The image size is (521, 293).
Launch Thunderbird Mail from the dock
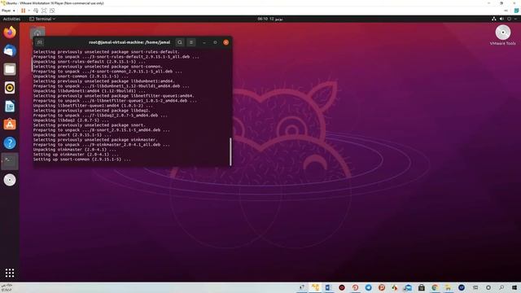[x=10, y=50]
